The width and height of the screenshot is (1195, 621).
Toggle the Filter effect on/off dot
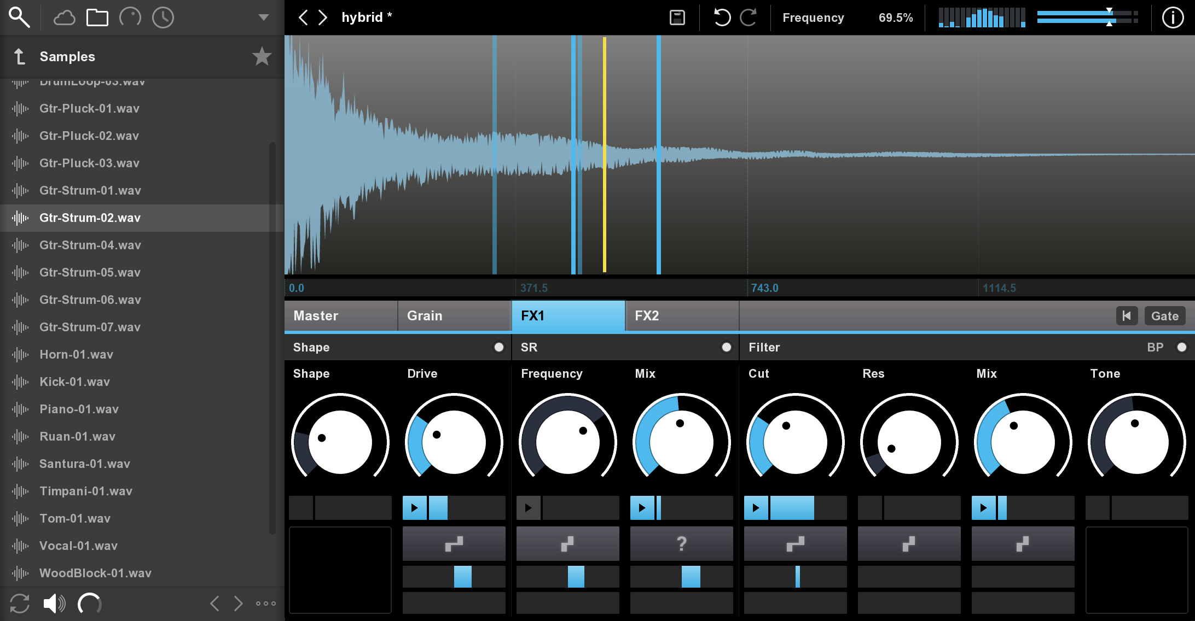click(x=1182, y=347)
